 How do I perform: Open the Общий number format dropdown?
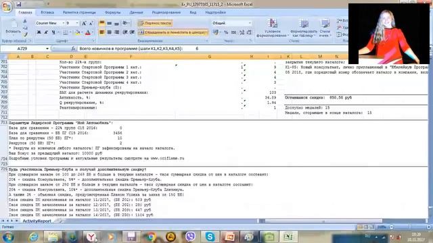250,23
